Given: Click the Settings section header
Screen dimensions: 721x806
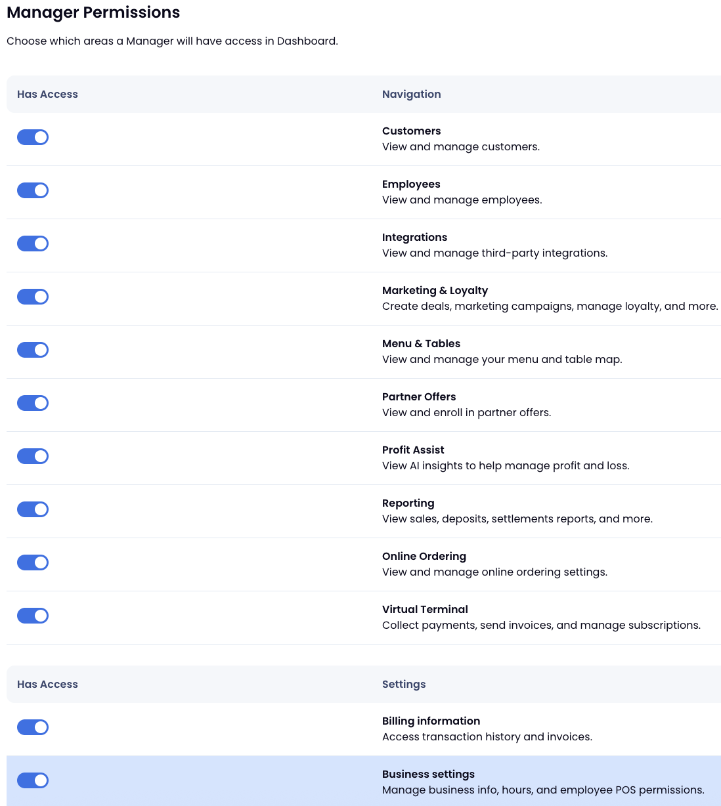Looking at the screenshot, I should (403, 685).
